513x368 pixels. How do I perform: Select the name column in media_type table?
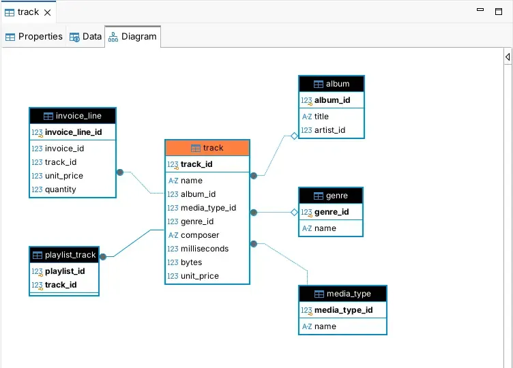[342, 326]
